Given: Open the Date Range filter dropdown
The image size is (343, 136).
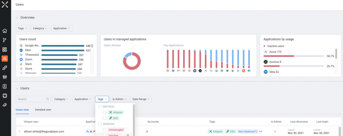Looking at the screenshot, I should point(141,99).
